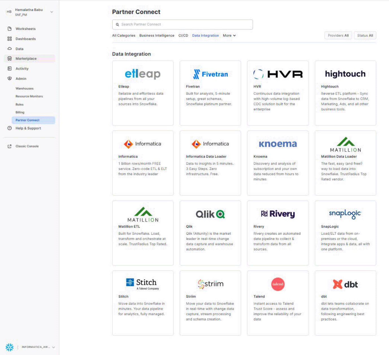Open the Status All filter
The height and width of the screenshot is (355, 389).
pos(365,36)
